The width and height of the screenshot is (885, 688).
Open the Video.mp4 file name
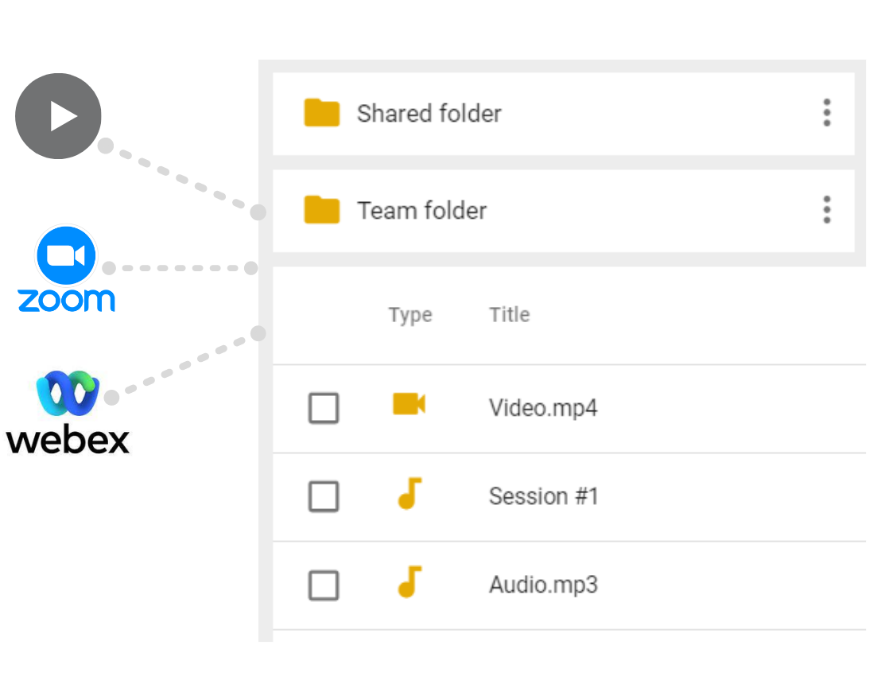543,409
